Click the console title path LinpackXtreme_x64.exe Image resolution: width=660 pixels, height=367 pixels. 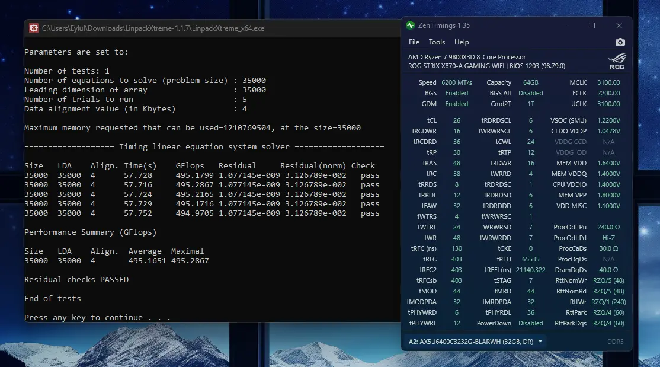[x=153, y=28]
